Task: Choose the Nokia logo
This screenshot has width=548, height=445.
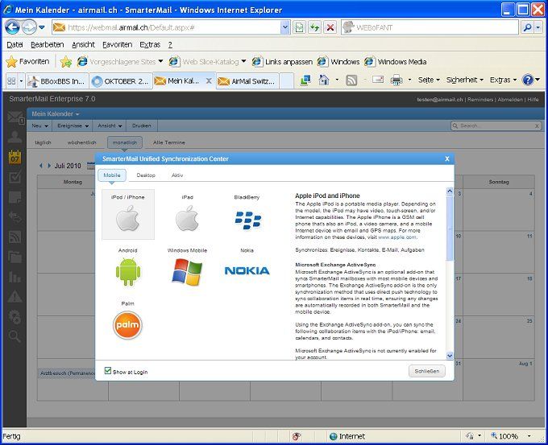Action: 247,271
